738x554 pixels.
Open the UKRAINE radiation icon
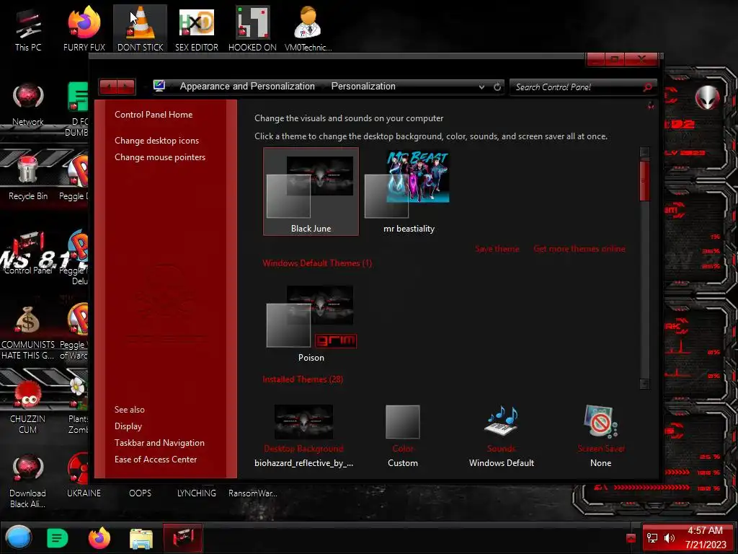click(x=84, y=476)
